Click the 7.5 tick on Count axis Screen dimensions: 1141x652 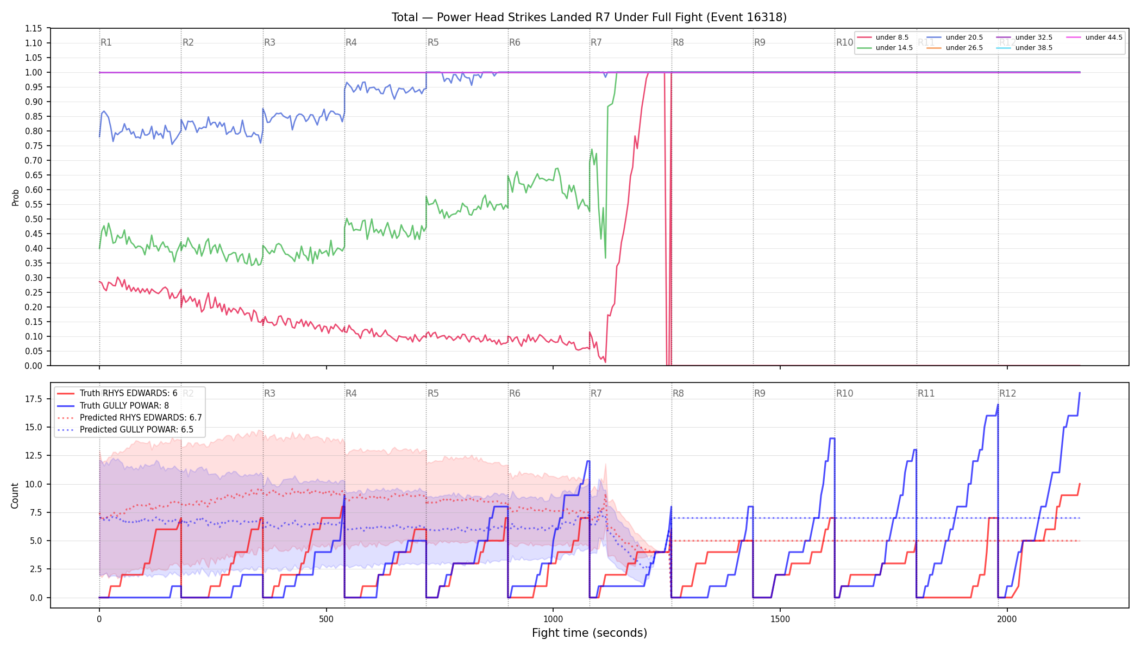36,512
